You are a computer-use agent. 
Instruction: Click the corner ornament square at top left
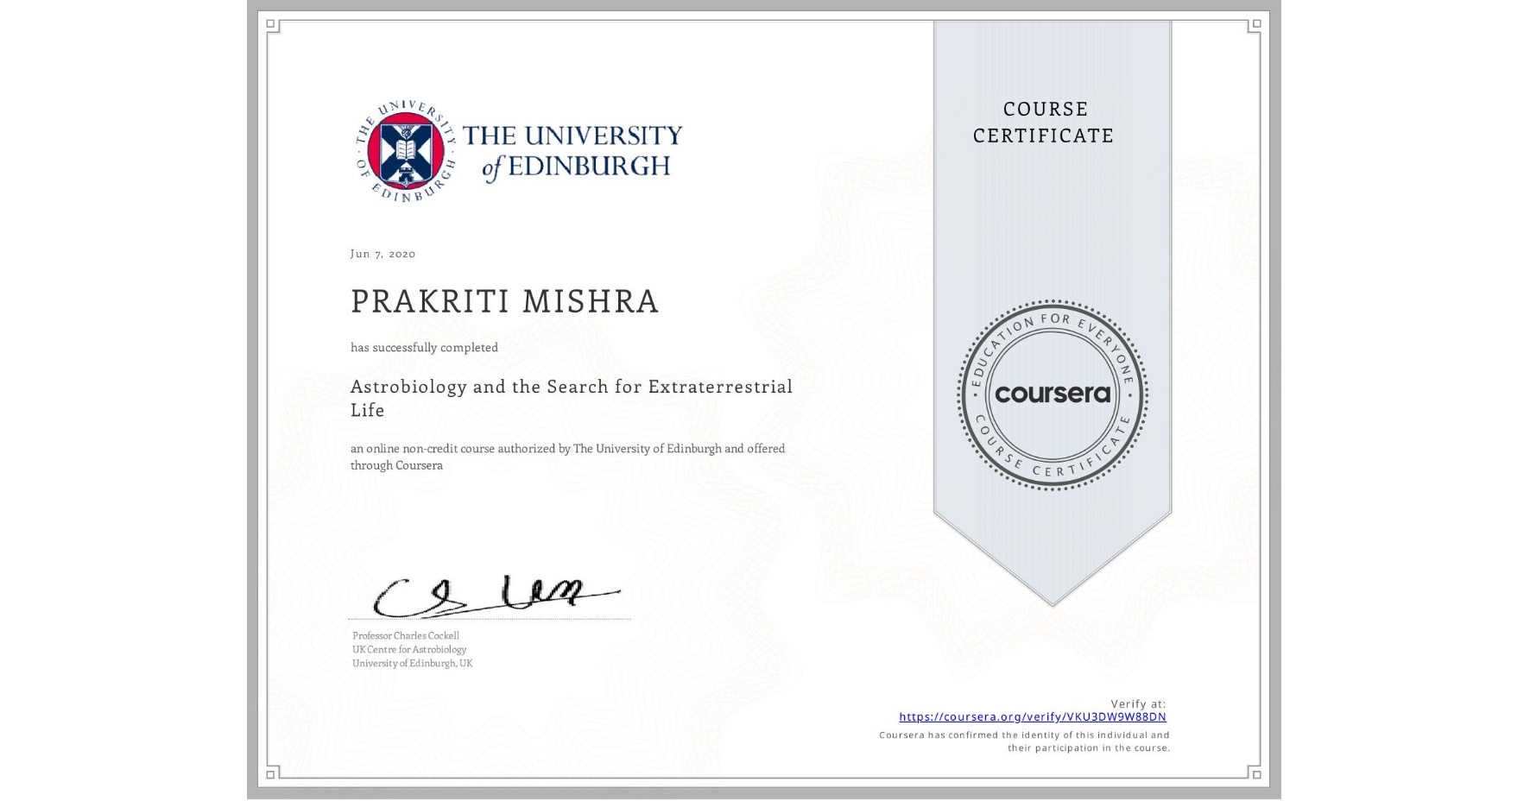pyautogui.click(x=269, y=24)
